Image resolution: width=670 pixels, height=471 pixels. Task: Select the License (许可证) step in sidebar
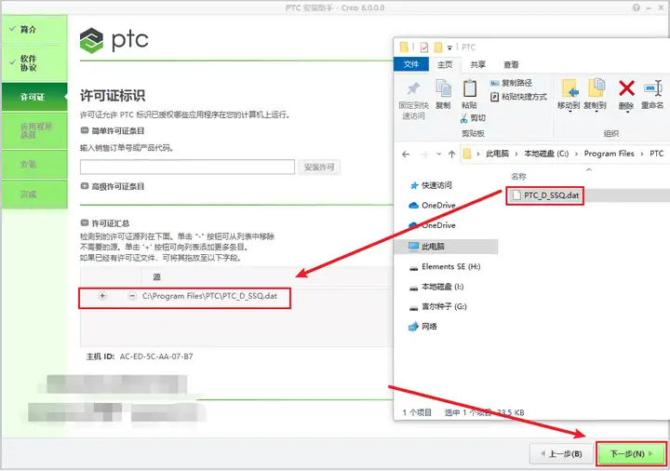34,97
